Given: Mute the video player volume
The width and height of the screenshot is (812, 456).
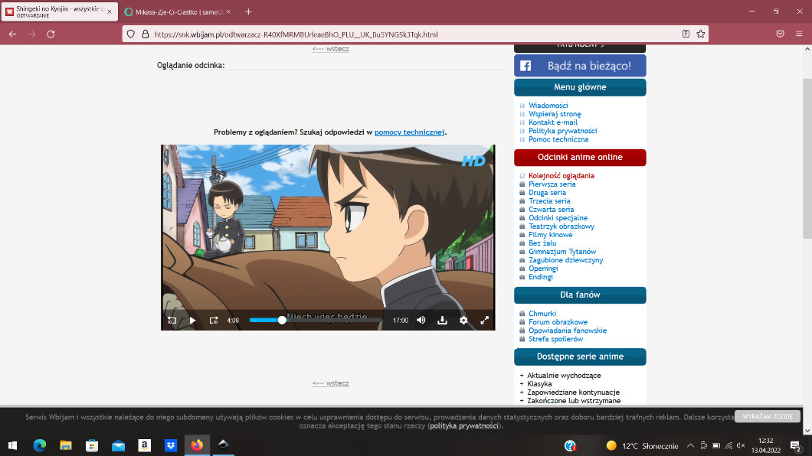Looking at the screenshot, I should click(x=421, y=321).
